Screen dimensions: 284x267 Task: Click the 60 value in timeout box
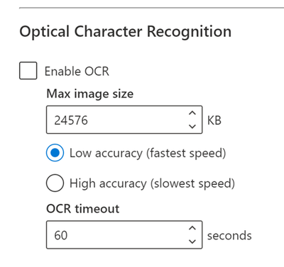[x=61, y=235]
